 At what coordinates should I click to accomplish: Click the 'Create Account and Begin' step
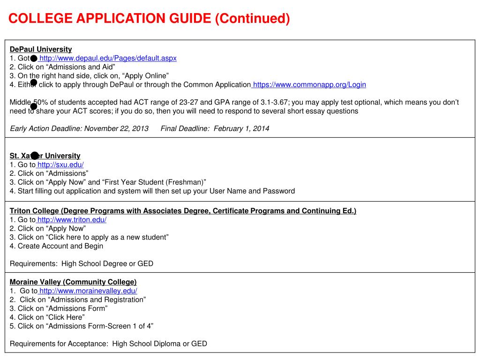[56, 247]
